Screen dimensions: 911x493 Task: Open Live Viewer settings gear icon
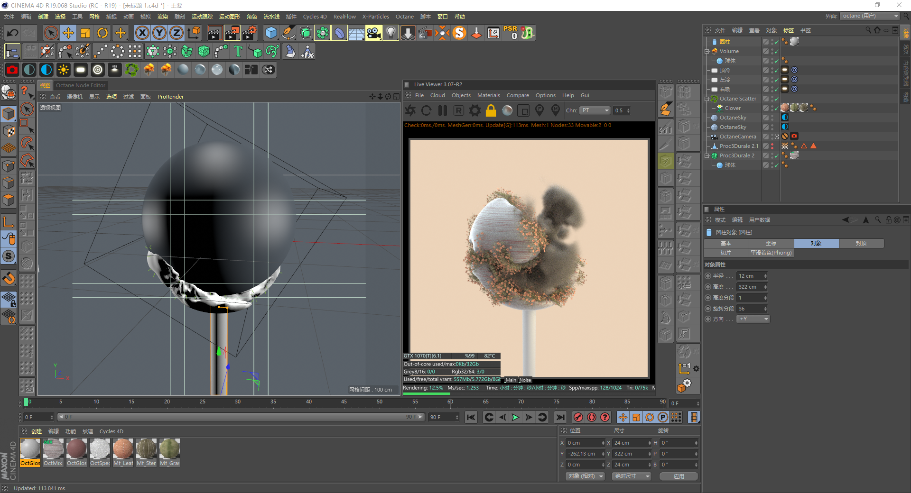click(474, 110)
